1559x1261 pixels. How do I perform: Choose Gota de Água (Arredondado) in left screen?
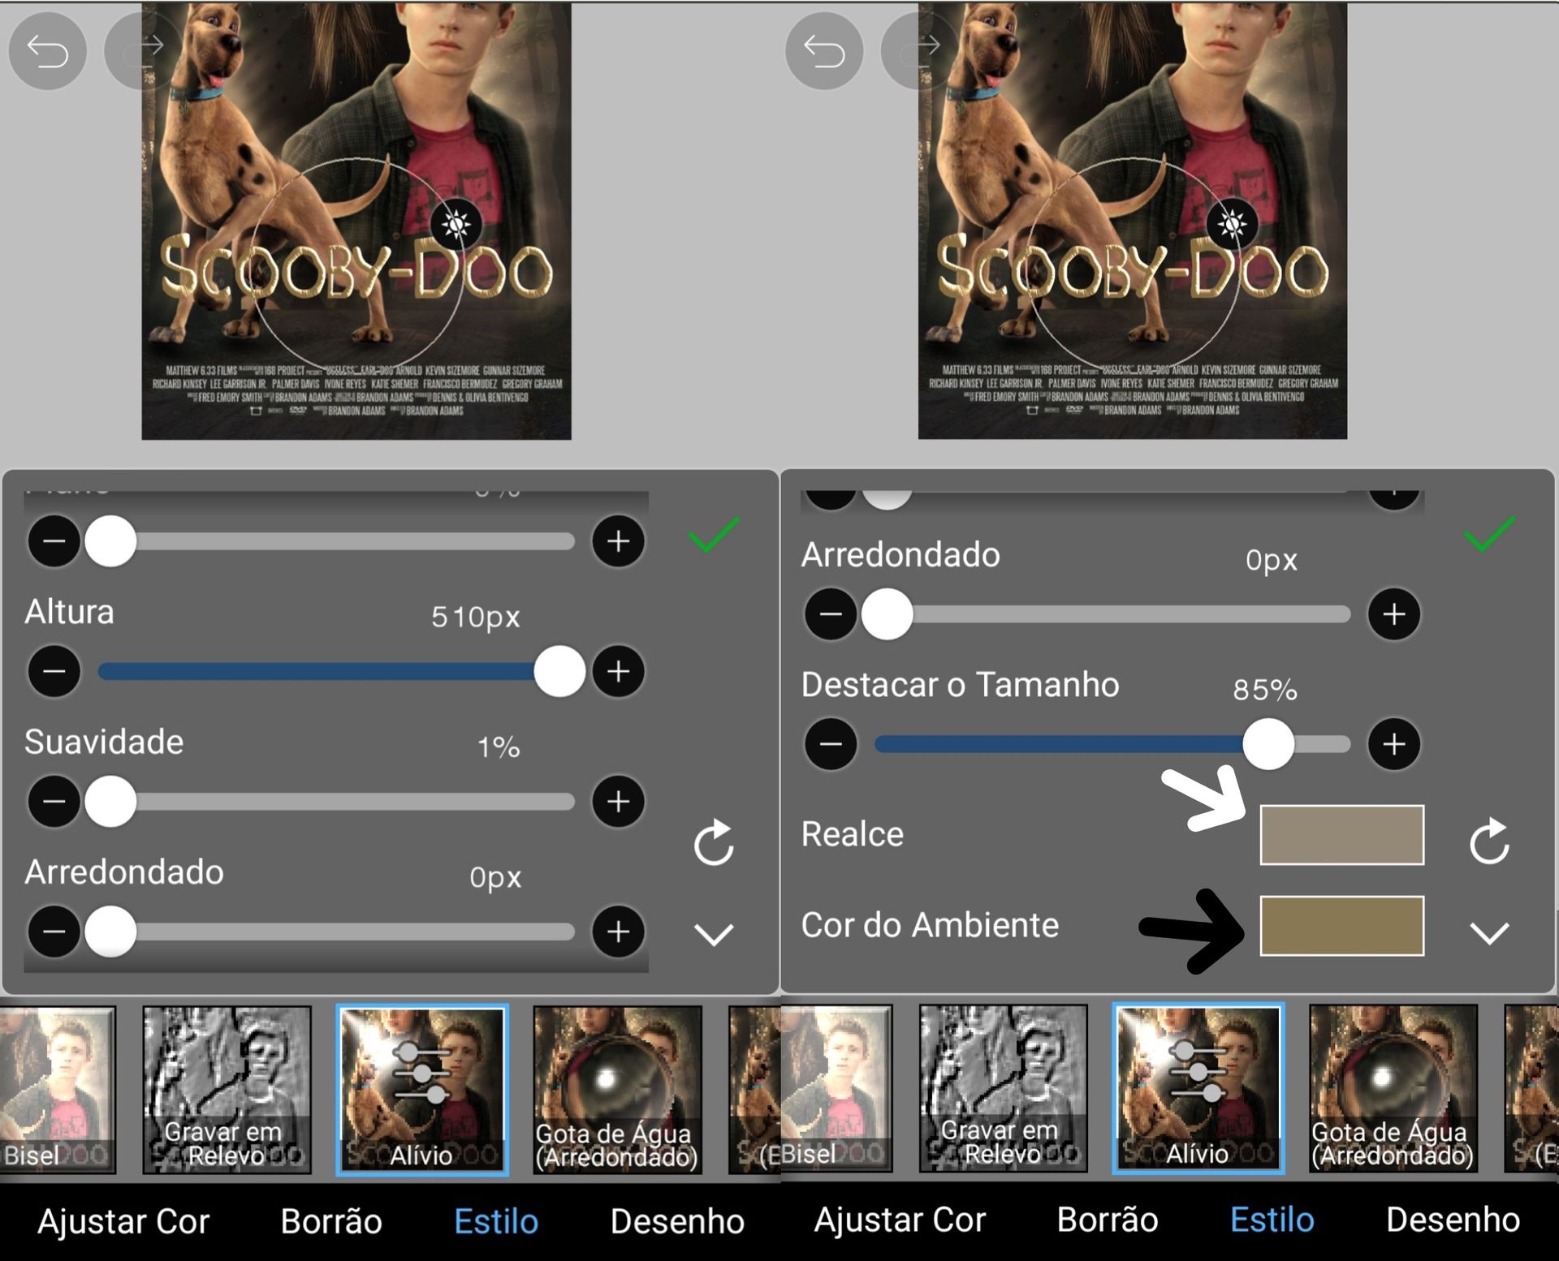(x=617, y=1089)
